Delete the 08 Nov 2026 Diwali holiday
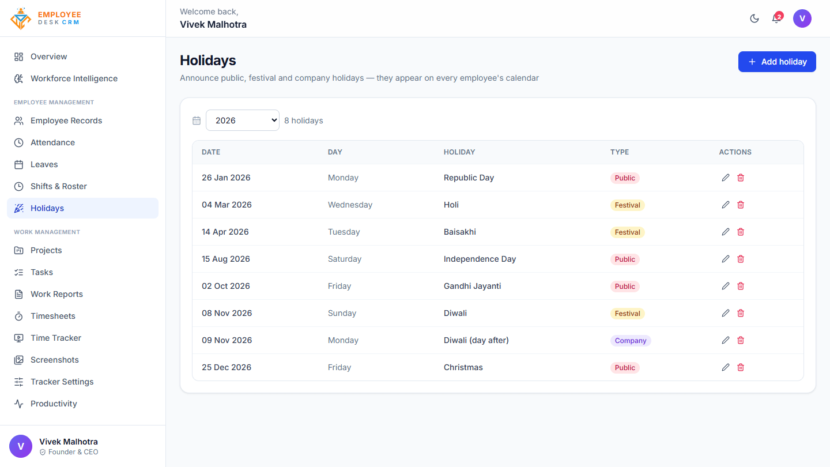This screenshot has width=830, height=467. [x=741, y=313]
